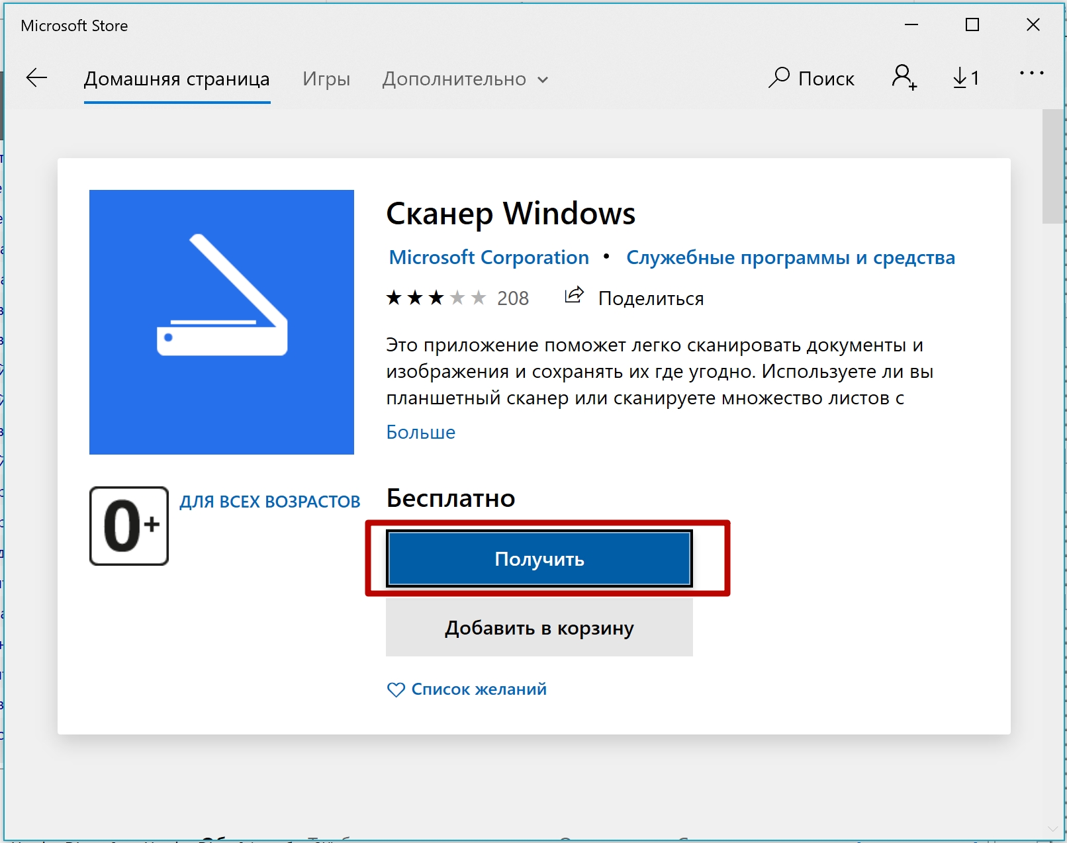Open the add account person icon

[904, 78]
